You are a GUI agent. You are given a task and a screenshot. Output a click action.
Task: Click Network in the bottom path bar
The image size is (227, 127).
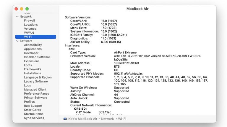107,119
